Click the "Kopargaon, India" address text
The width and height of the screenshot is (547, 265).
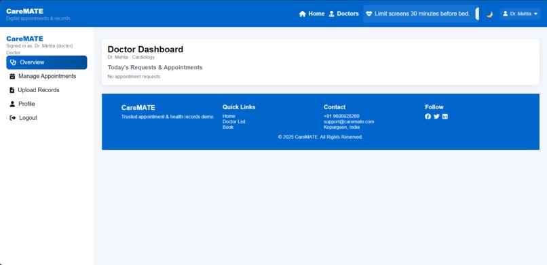(341, 127)
